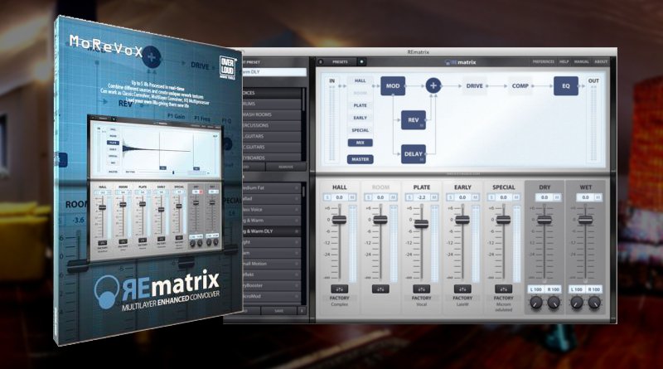The height and width of the screenshot is (369, 663).
Task: Open ROOM channel edit settings icon
Action: [x=380, y=289]
